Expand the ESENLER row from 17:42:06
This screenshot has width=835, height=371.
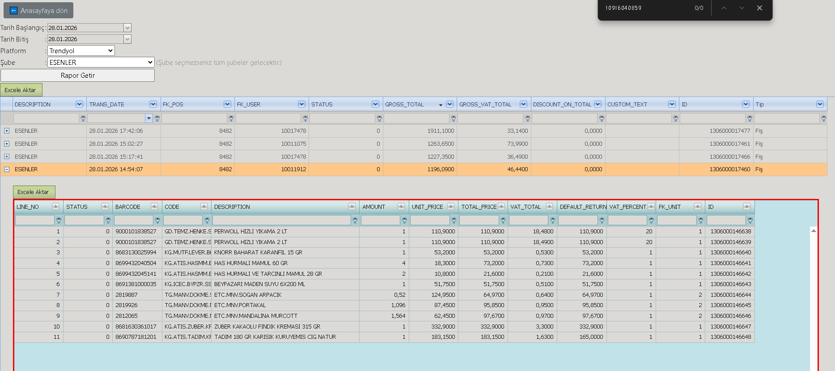7,131
